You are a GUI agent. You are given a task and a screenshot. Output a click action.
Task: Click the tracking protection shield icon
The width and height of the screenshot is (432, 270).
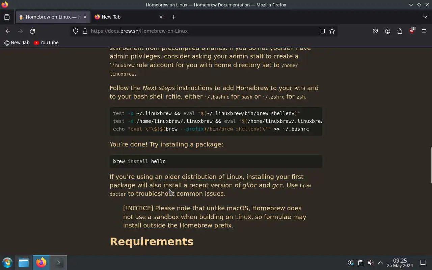point(76,31)
